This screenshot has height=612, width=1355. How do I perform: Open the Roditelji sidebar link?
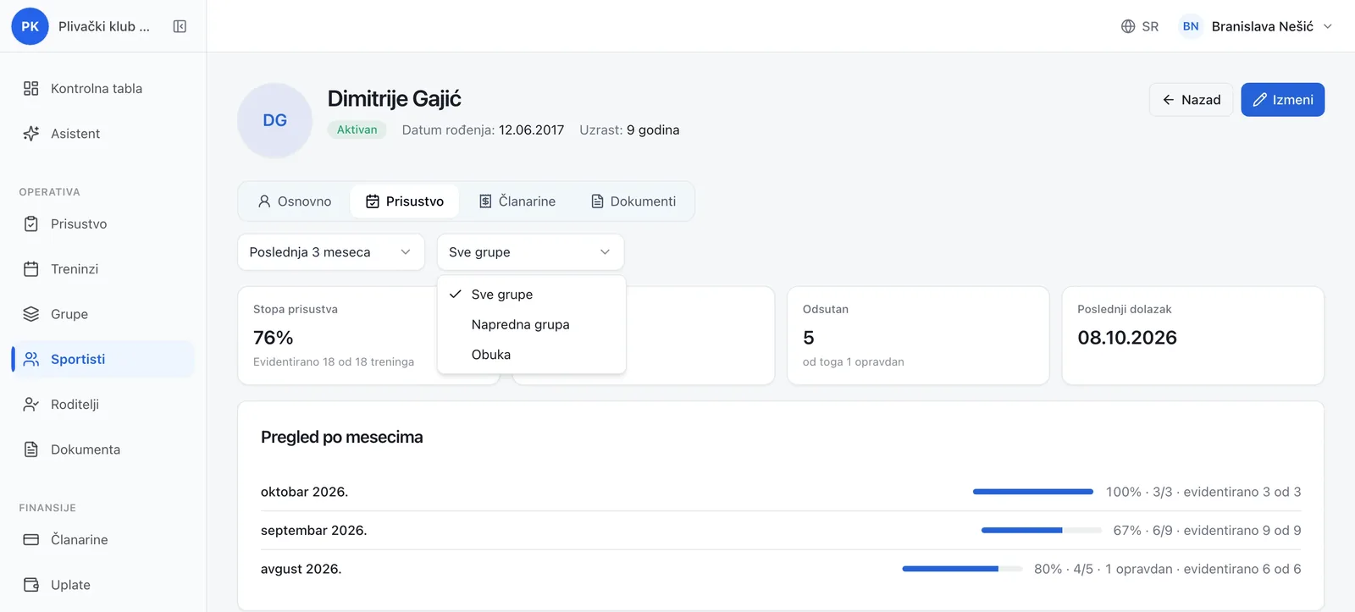tap(103, 405)
